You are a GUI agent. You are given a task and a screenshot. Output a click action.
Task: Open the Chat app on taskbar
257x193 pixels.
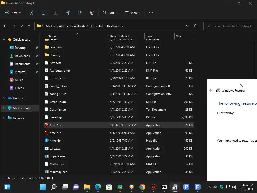pyautogui.click(x=76, y=187)
